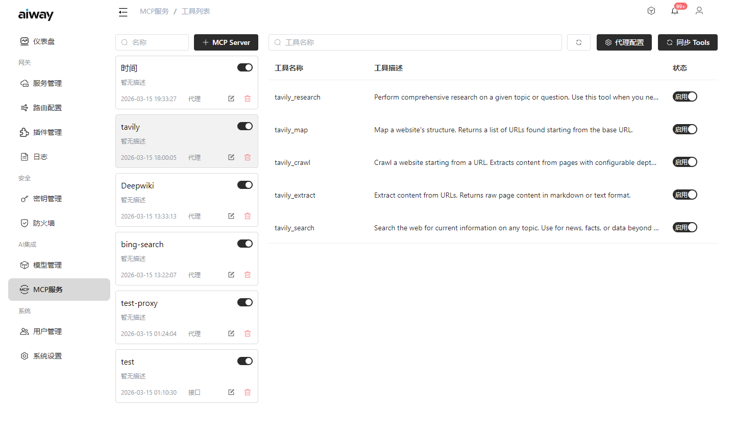
Task: Delete the Deepwiki MCP server
Action: tap(248, 216)
